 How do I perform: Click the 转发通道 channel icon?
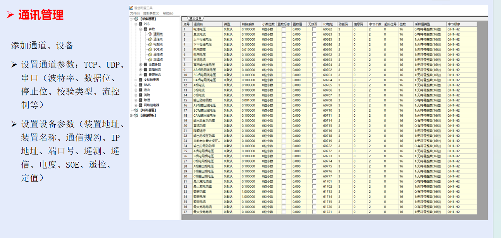(x=135, y=110)
